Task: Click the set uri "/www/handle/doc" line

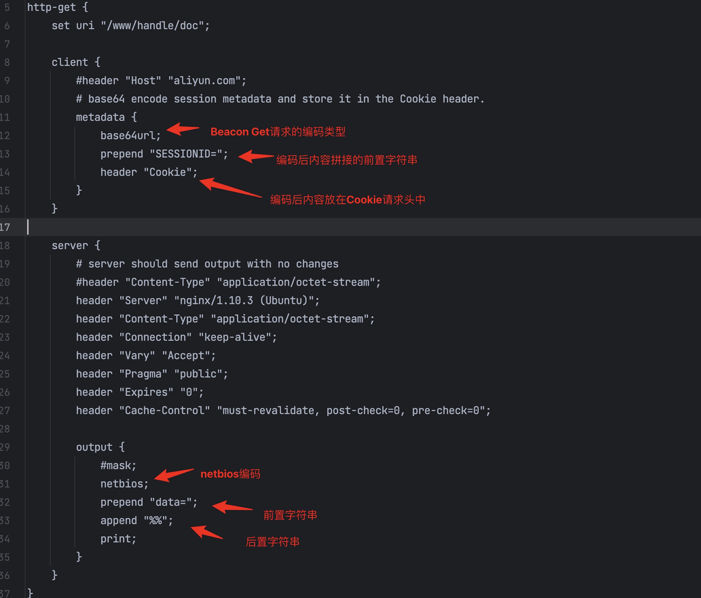Action: coord(130,26)
